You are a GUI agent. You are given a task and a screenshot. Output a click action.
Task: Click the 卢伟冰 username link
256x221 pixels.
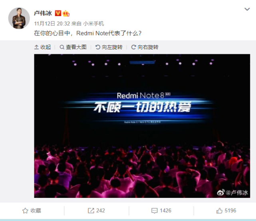(43, 13)
